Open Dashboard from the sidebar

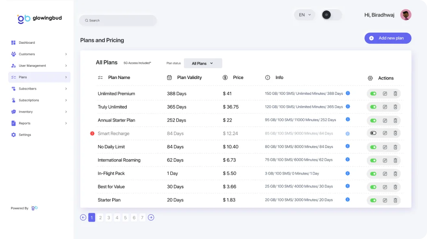click(x=27, y=43)
